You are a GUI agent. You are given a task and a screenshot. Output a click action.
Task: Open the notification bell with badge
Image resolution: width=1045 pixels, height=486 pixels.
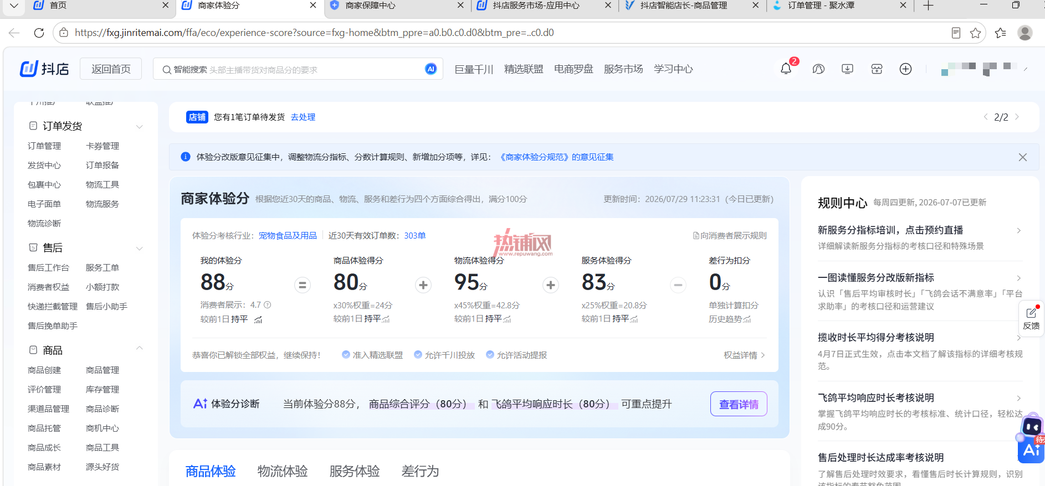(x=786, y=69)
